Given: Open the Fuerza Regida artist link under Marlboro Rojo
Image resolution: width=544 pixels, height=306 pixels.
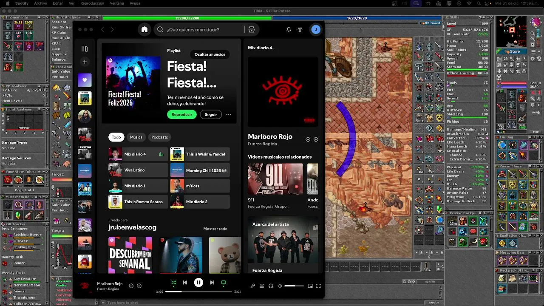Looking at the screenshot, I should [262, 144].
